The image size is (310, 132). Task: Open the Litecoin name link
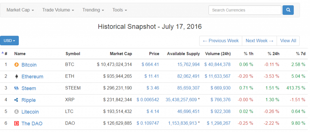click(x=30, y=112)
